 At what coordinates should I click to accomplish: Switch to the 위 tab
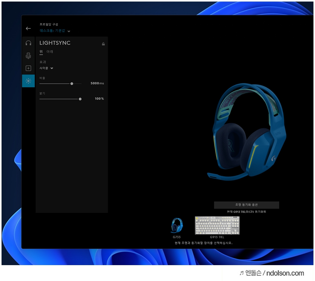tap(41, 52)
